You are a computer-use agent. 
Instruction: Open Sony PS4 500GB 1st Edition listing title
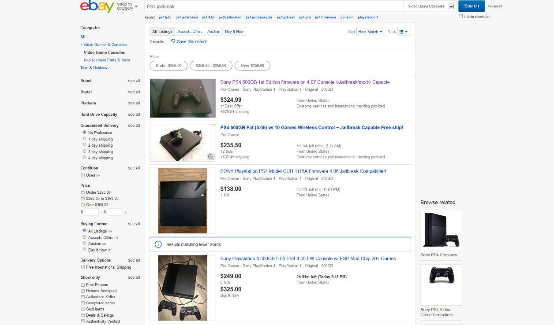(305, 82)
